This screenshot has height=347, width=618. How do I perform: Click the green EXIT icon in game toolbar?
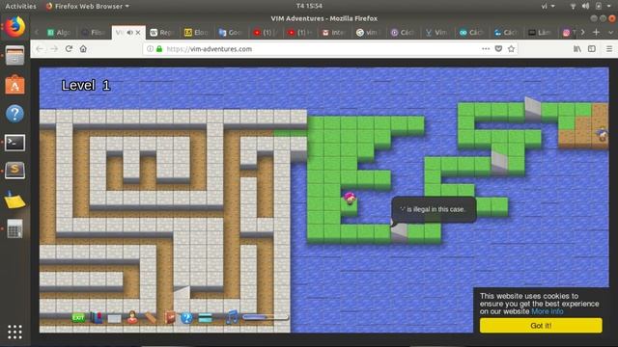pyautogui.click(x=78, y=317)
